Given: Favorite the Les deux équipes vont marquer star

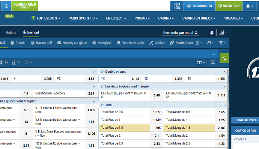Looking at the screenshot, I should (x=102, y=86).
